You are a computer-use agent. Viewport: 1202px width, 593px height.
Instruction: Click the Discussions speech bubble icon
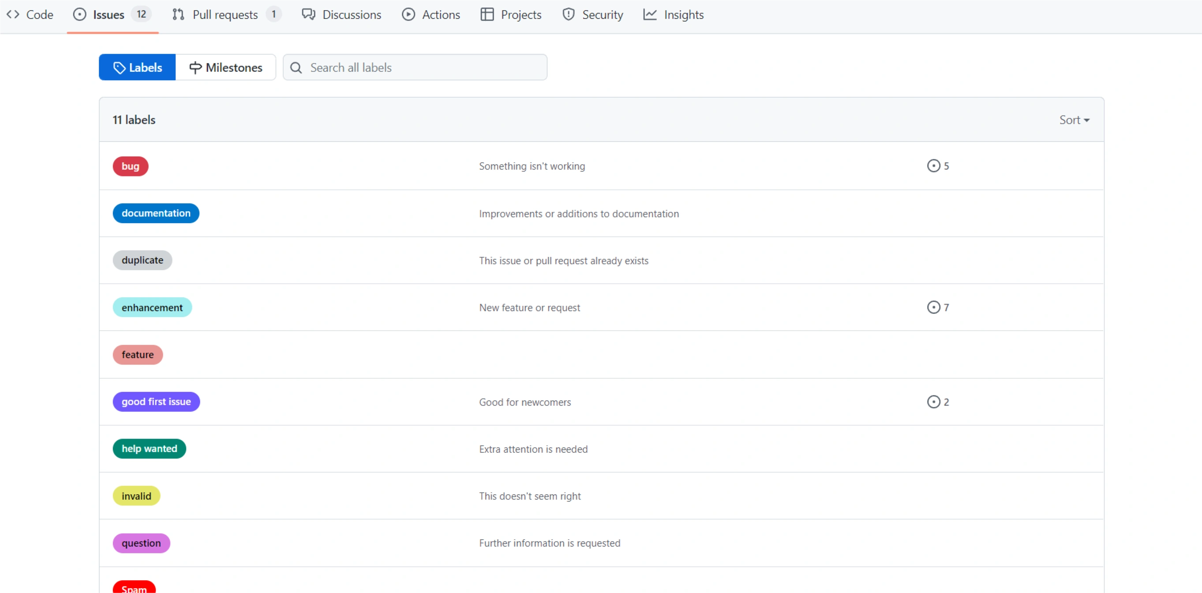click(x=308, y=15)
